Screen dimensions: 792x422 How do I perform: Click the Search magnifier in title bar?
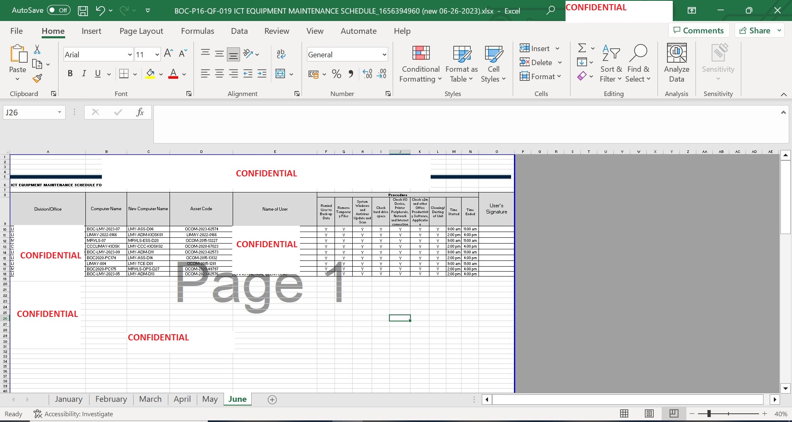[x=550, y=11]
